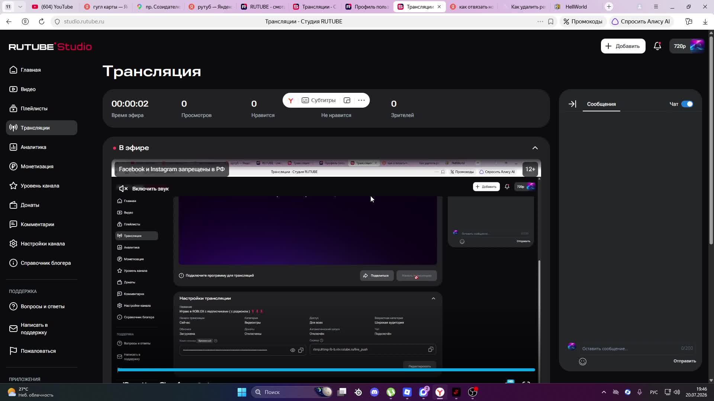The height and width of the screenshot is (401, 714).
Task: Go back in browser
Action: [9, 22]
